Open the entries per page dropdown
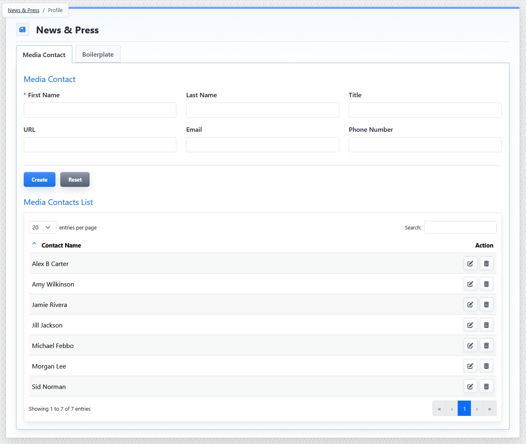Screen dimensions: 526x444 click(42, 227)
